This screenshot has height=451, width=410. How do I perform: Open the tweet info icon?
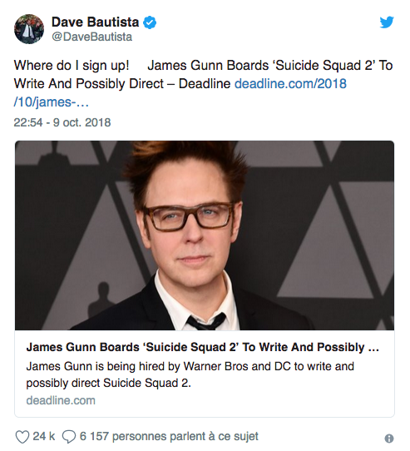(388, 439)
